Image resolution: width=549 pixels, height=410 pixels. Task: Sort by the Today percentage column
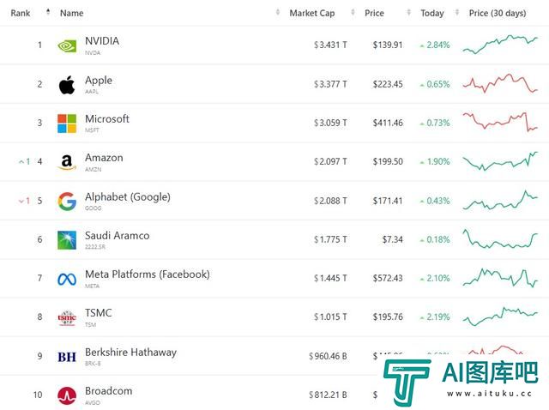432,13
